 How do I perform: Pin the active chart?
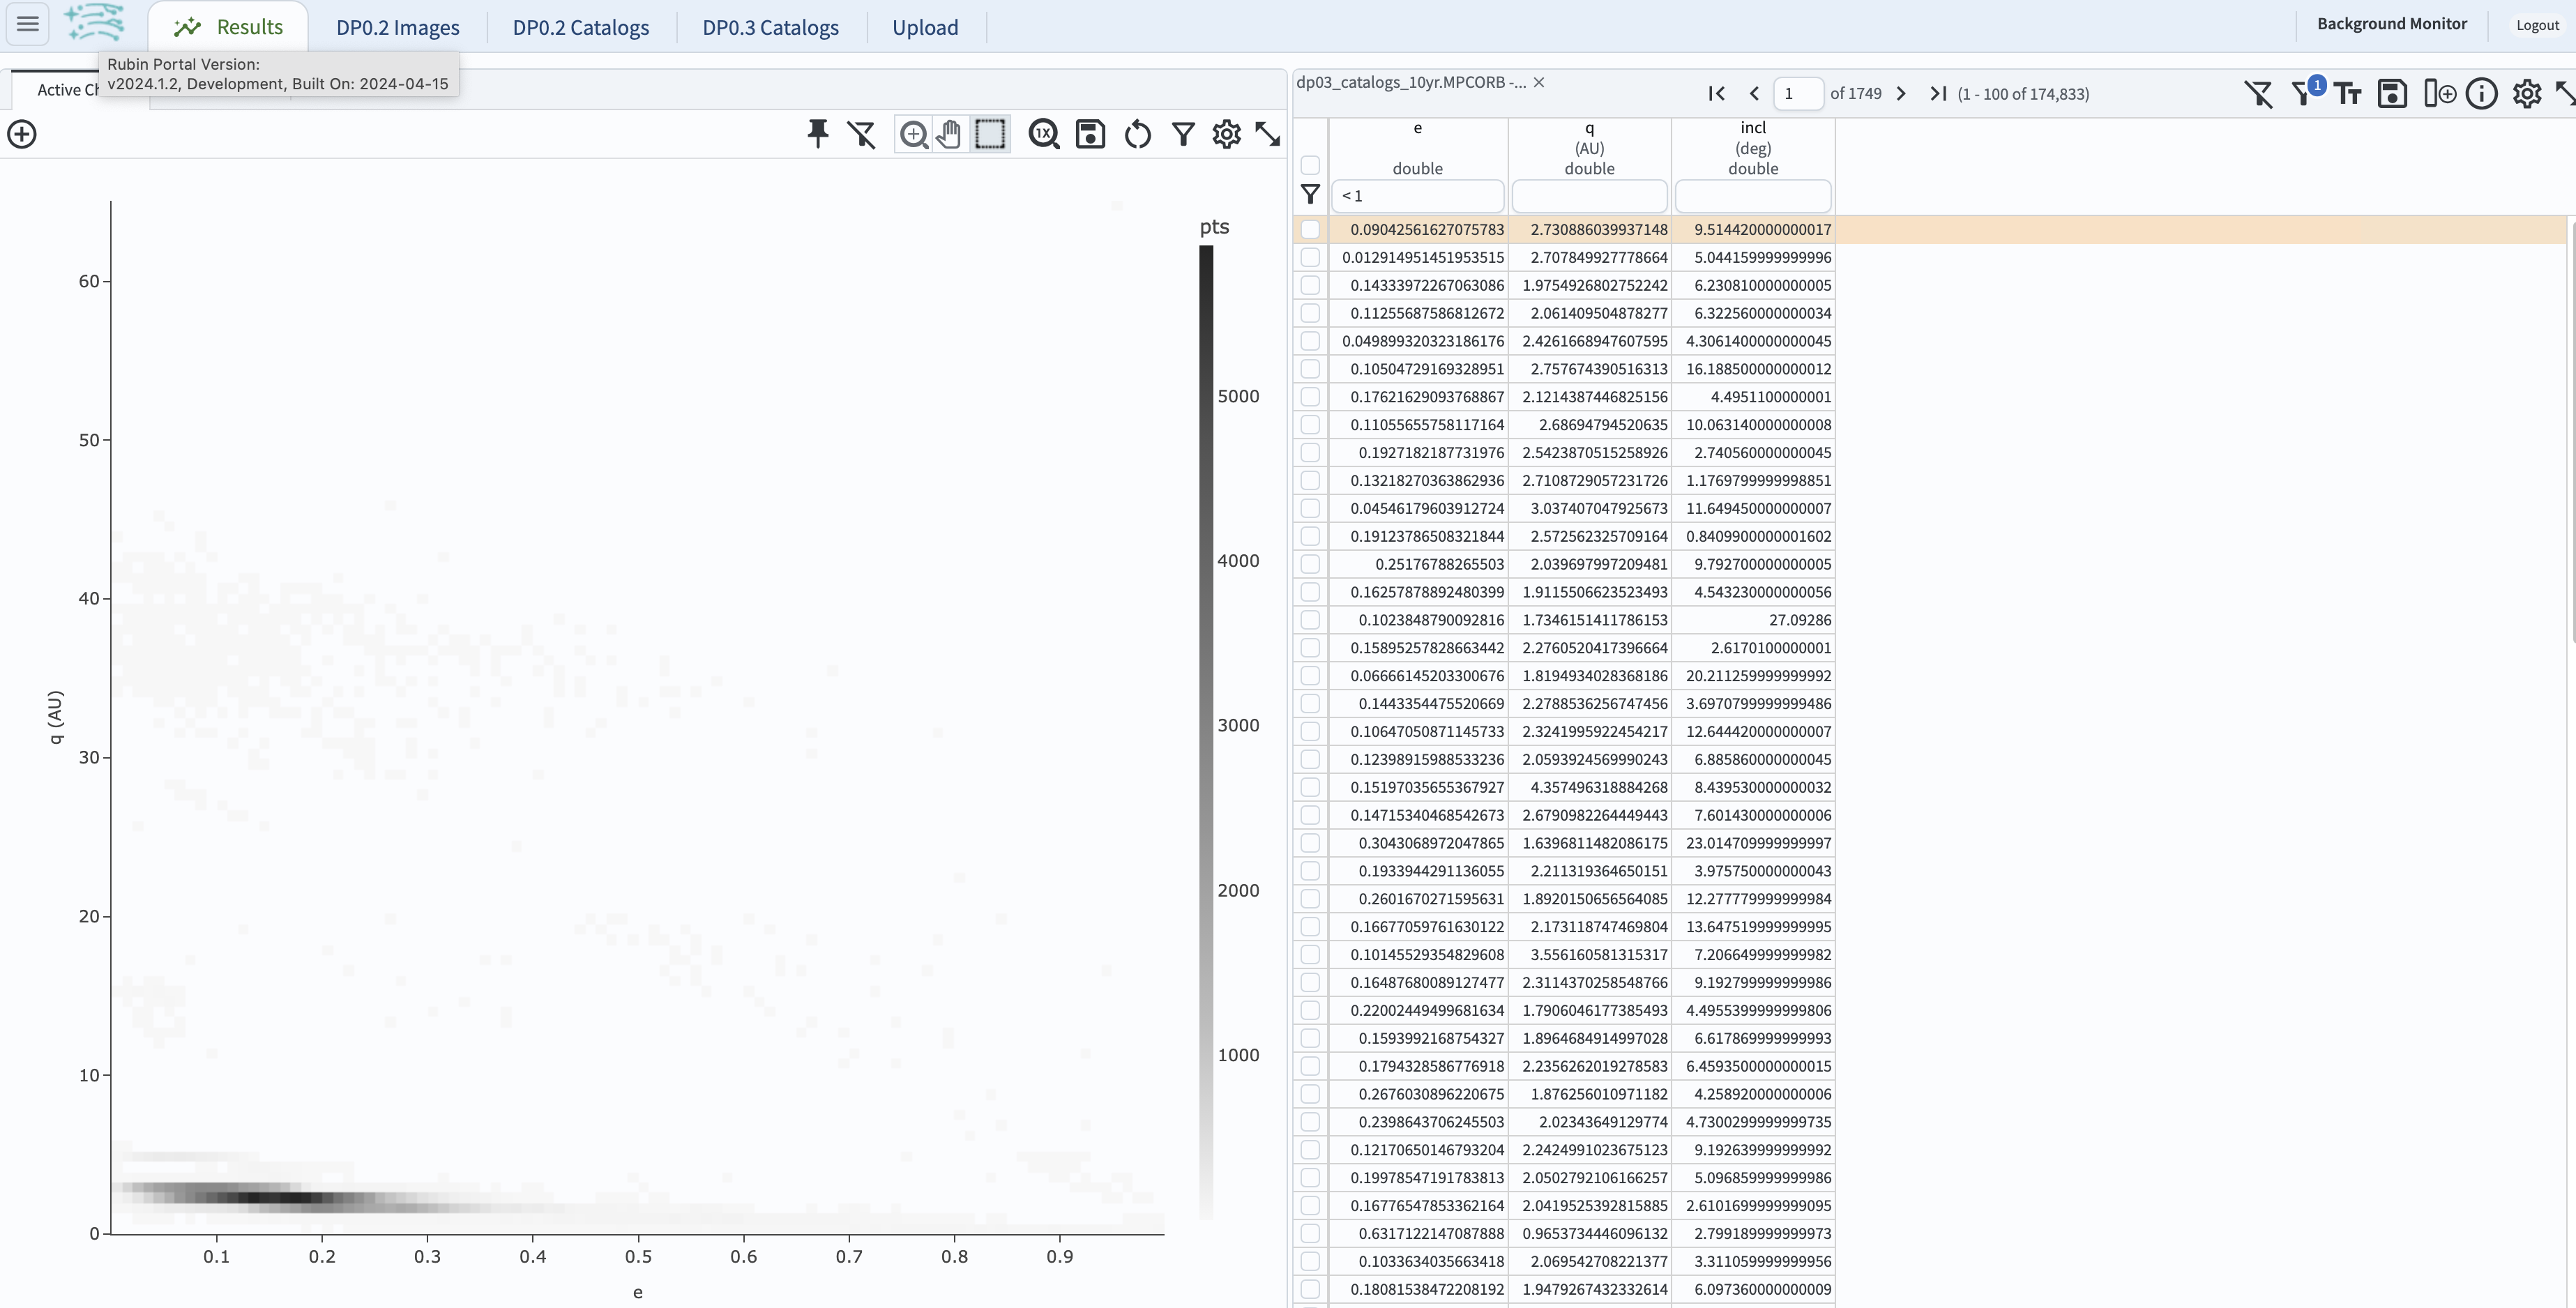tap(818, 134)
